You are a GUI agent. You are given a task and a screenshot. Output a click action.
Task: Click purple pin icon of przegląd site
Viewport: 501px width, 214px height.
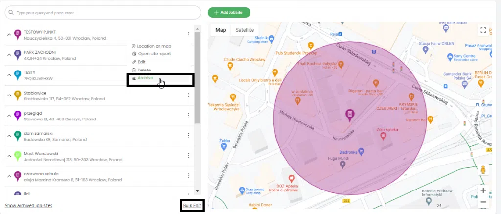[18, 116]
